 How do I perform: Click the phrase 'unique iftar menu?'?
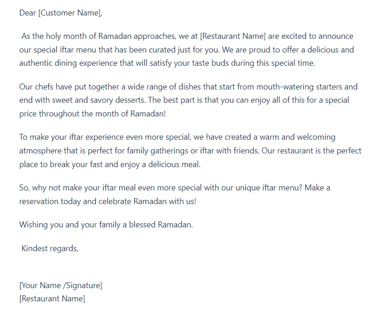268,188
